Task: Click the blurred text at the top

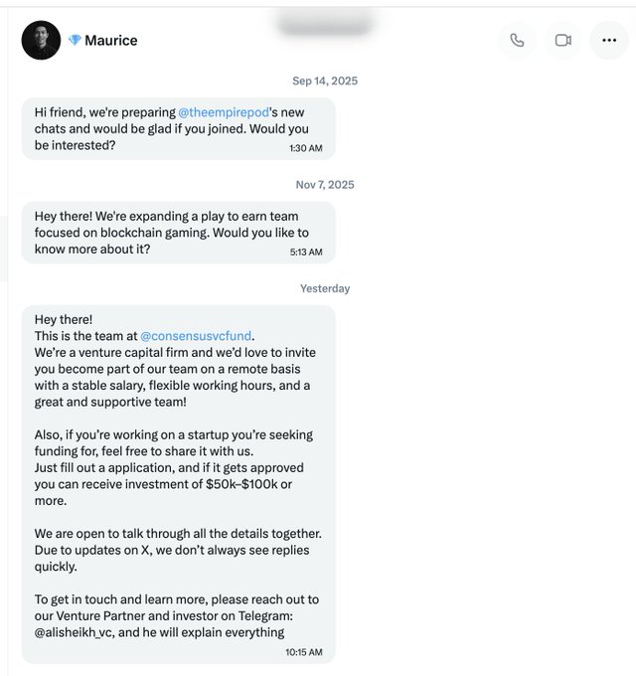Action: [324, 22]
